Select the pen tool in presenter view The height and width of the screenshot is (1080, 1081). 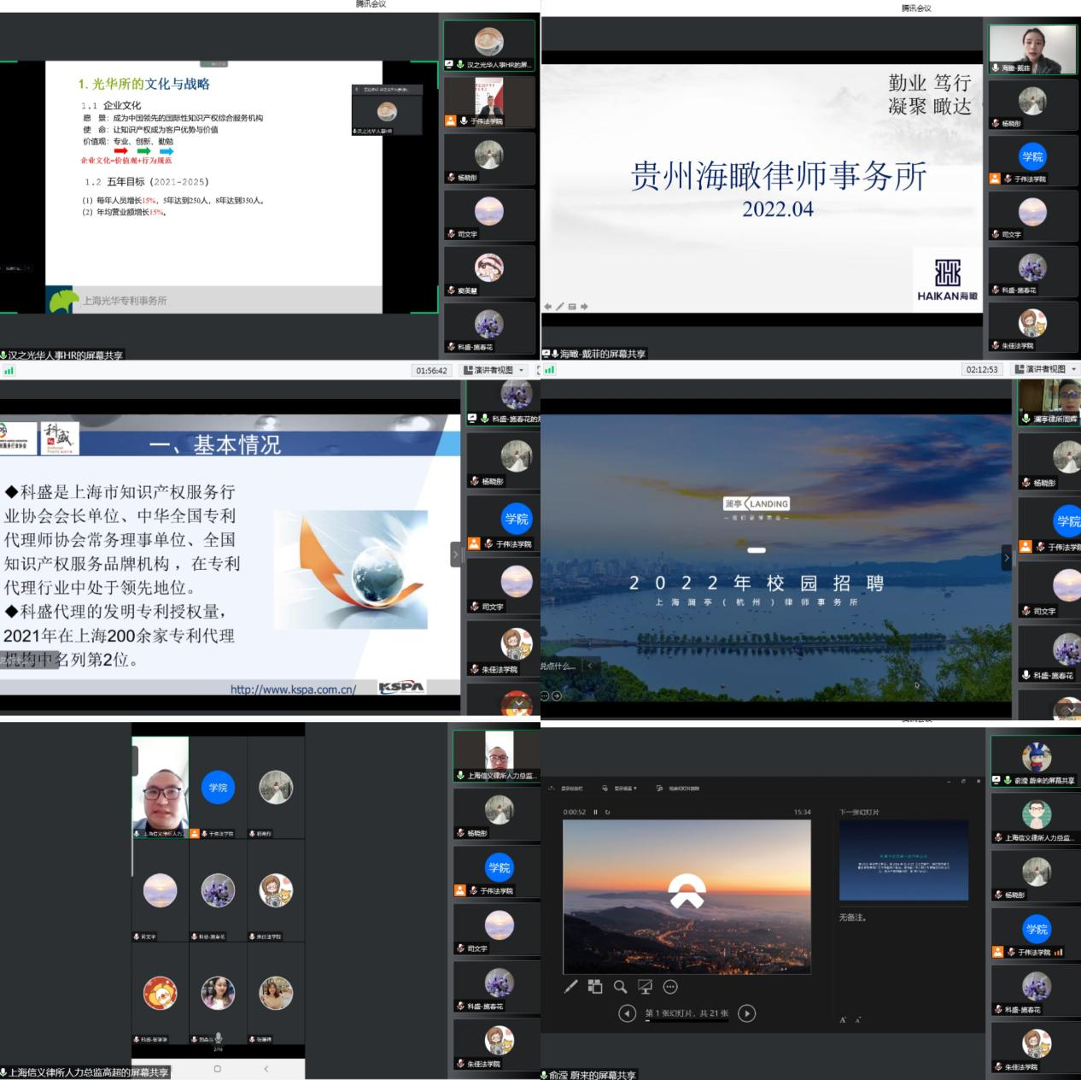571,987
